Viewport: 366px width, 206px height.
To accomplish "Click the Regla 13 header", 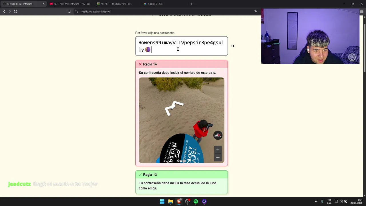I will tap(182, 175).
